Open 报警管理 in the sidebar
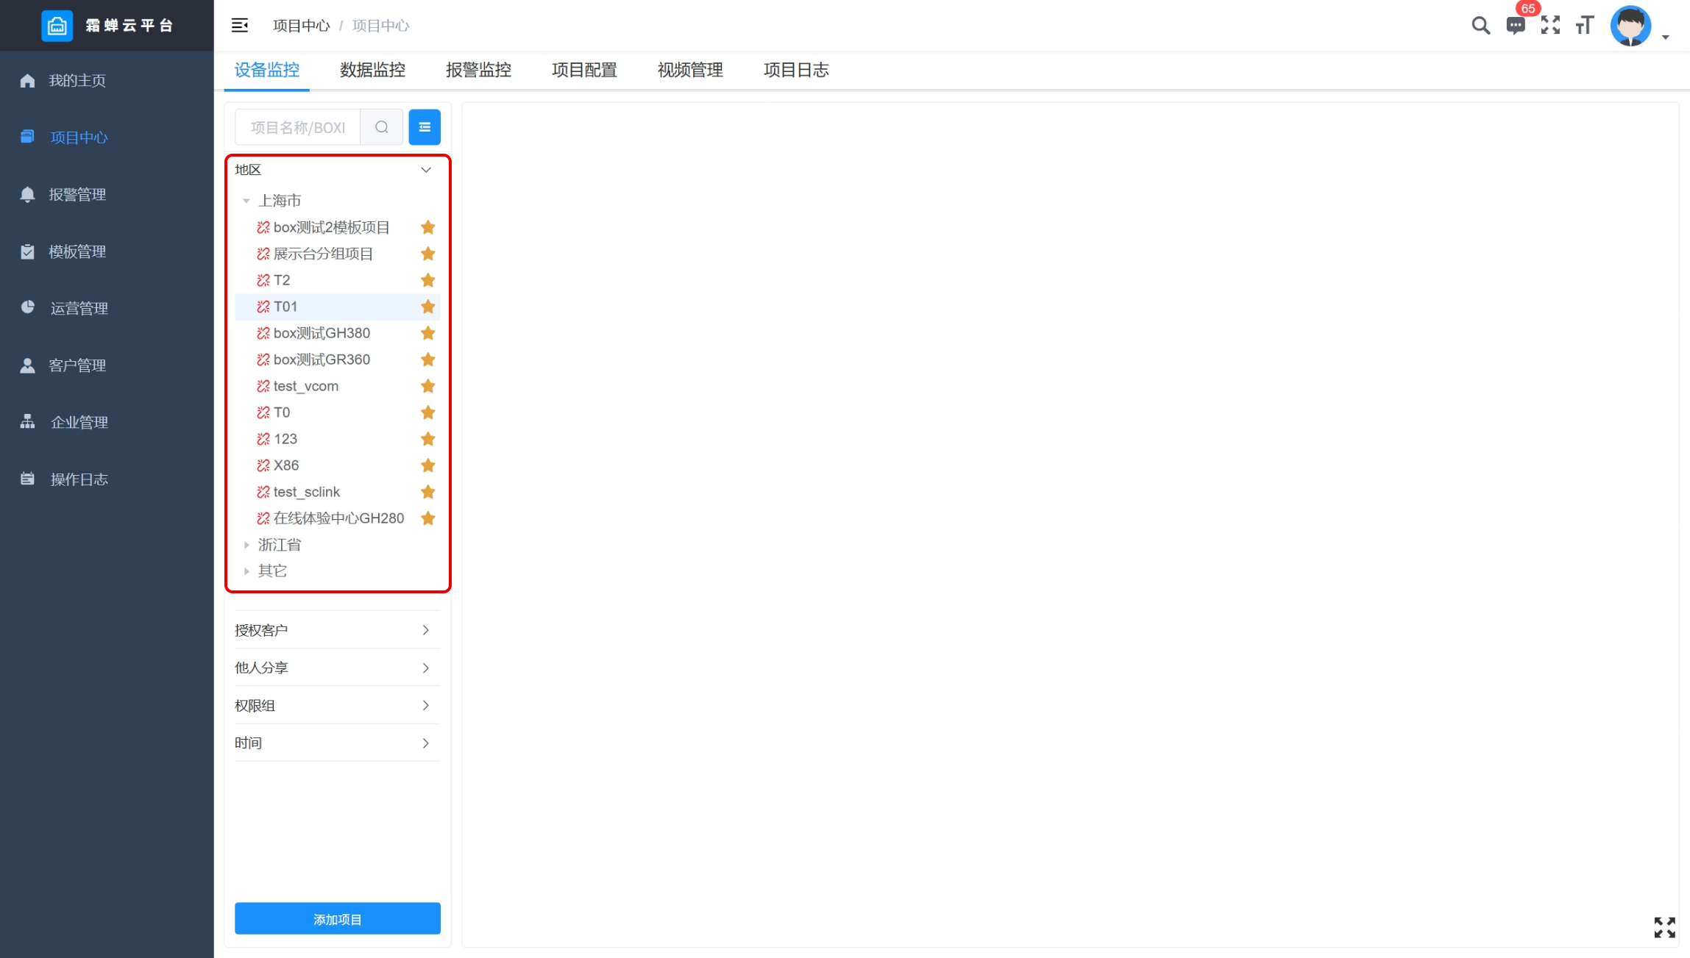The image size is (1690, 958). [107, 194]
